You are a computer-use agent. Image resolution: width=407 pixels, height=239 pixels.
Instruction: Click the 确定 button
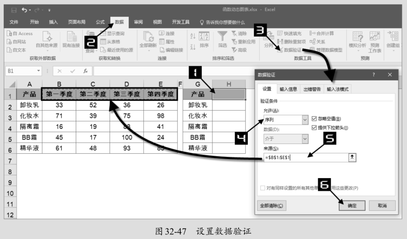[352, 206]
